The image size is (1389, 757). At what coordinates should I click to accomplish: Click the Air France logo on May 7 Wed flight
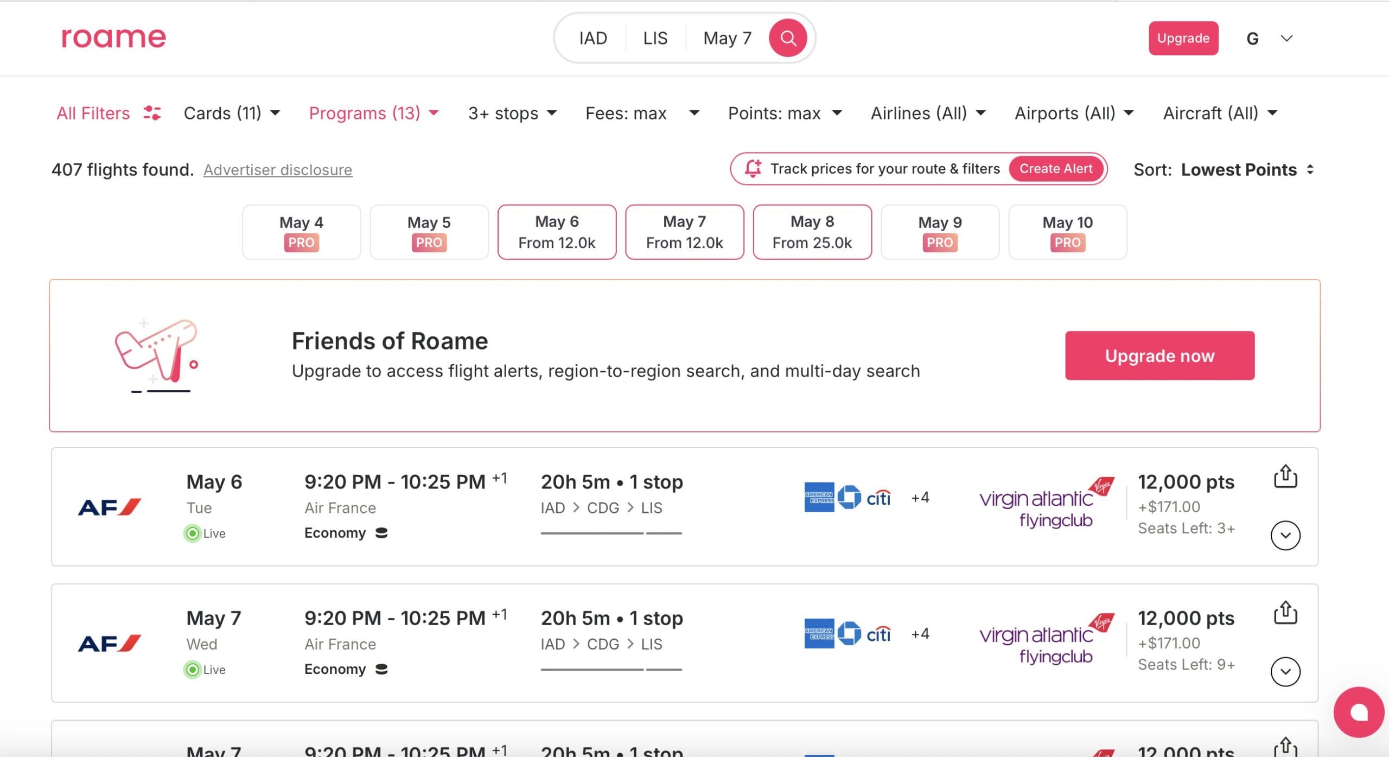tap(110, 643)
